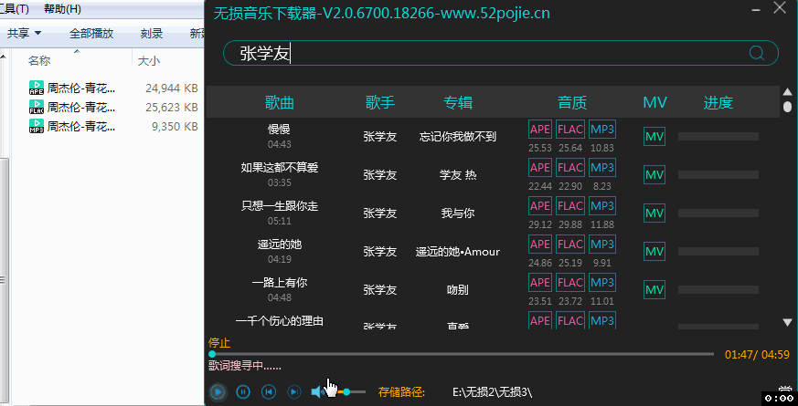Select song title 如果这都不算爱
The width and height of the screenshot is (798, 406).
280,167
